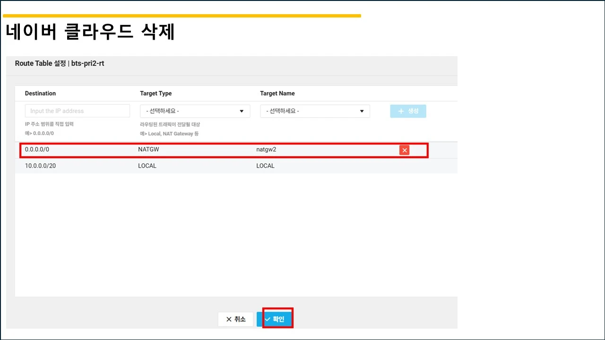Screen dimensions: 605x340
Task: Click the Target Type dropdown arrow
Action: point(242,111)
